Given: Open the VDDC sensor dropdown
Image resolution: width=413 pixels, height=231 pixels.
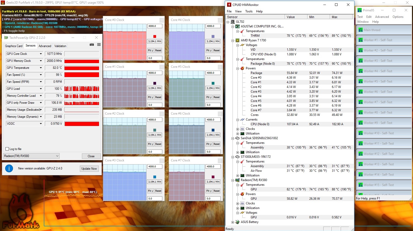Looking at the screenshot, I should coord(41,124).
